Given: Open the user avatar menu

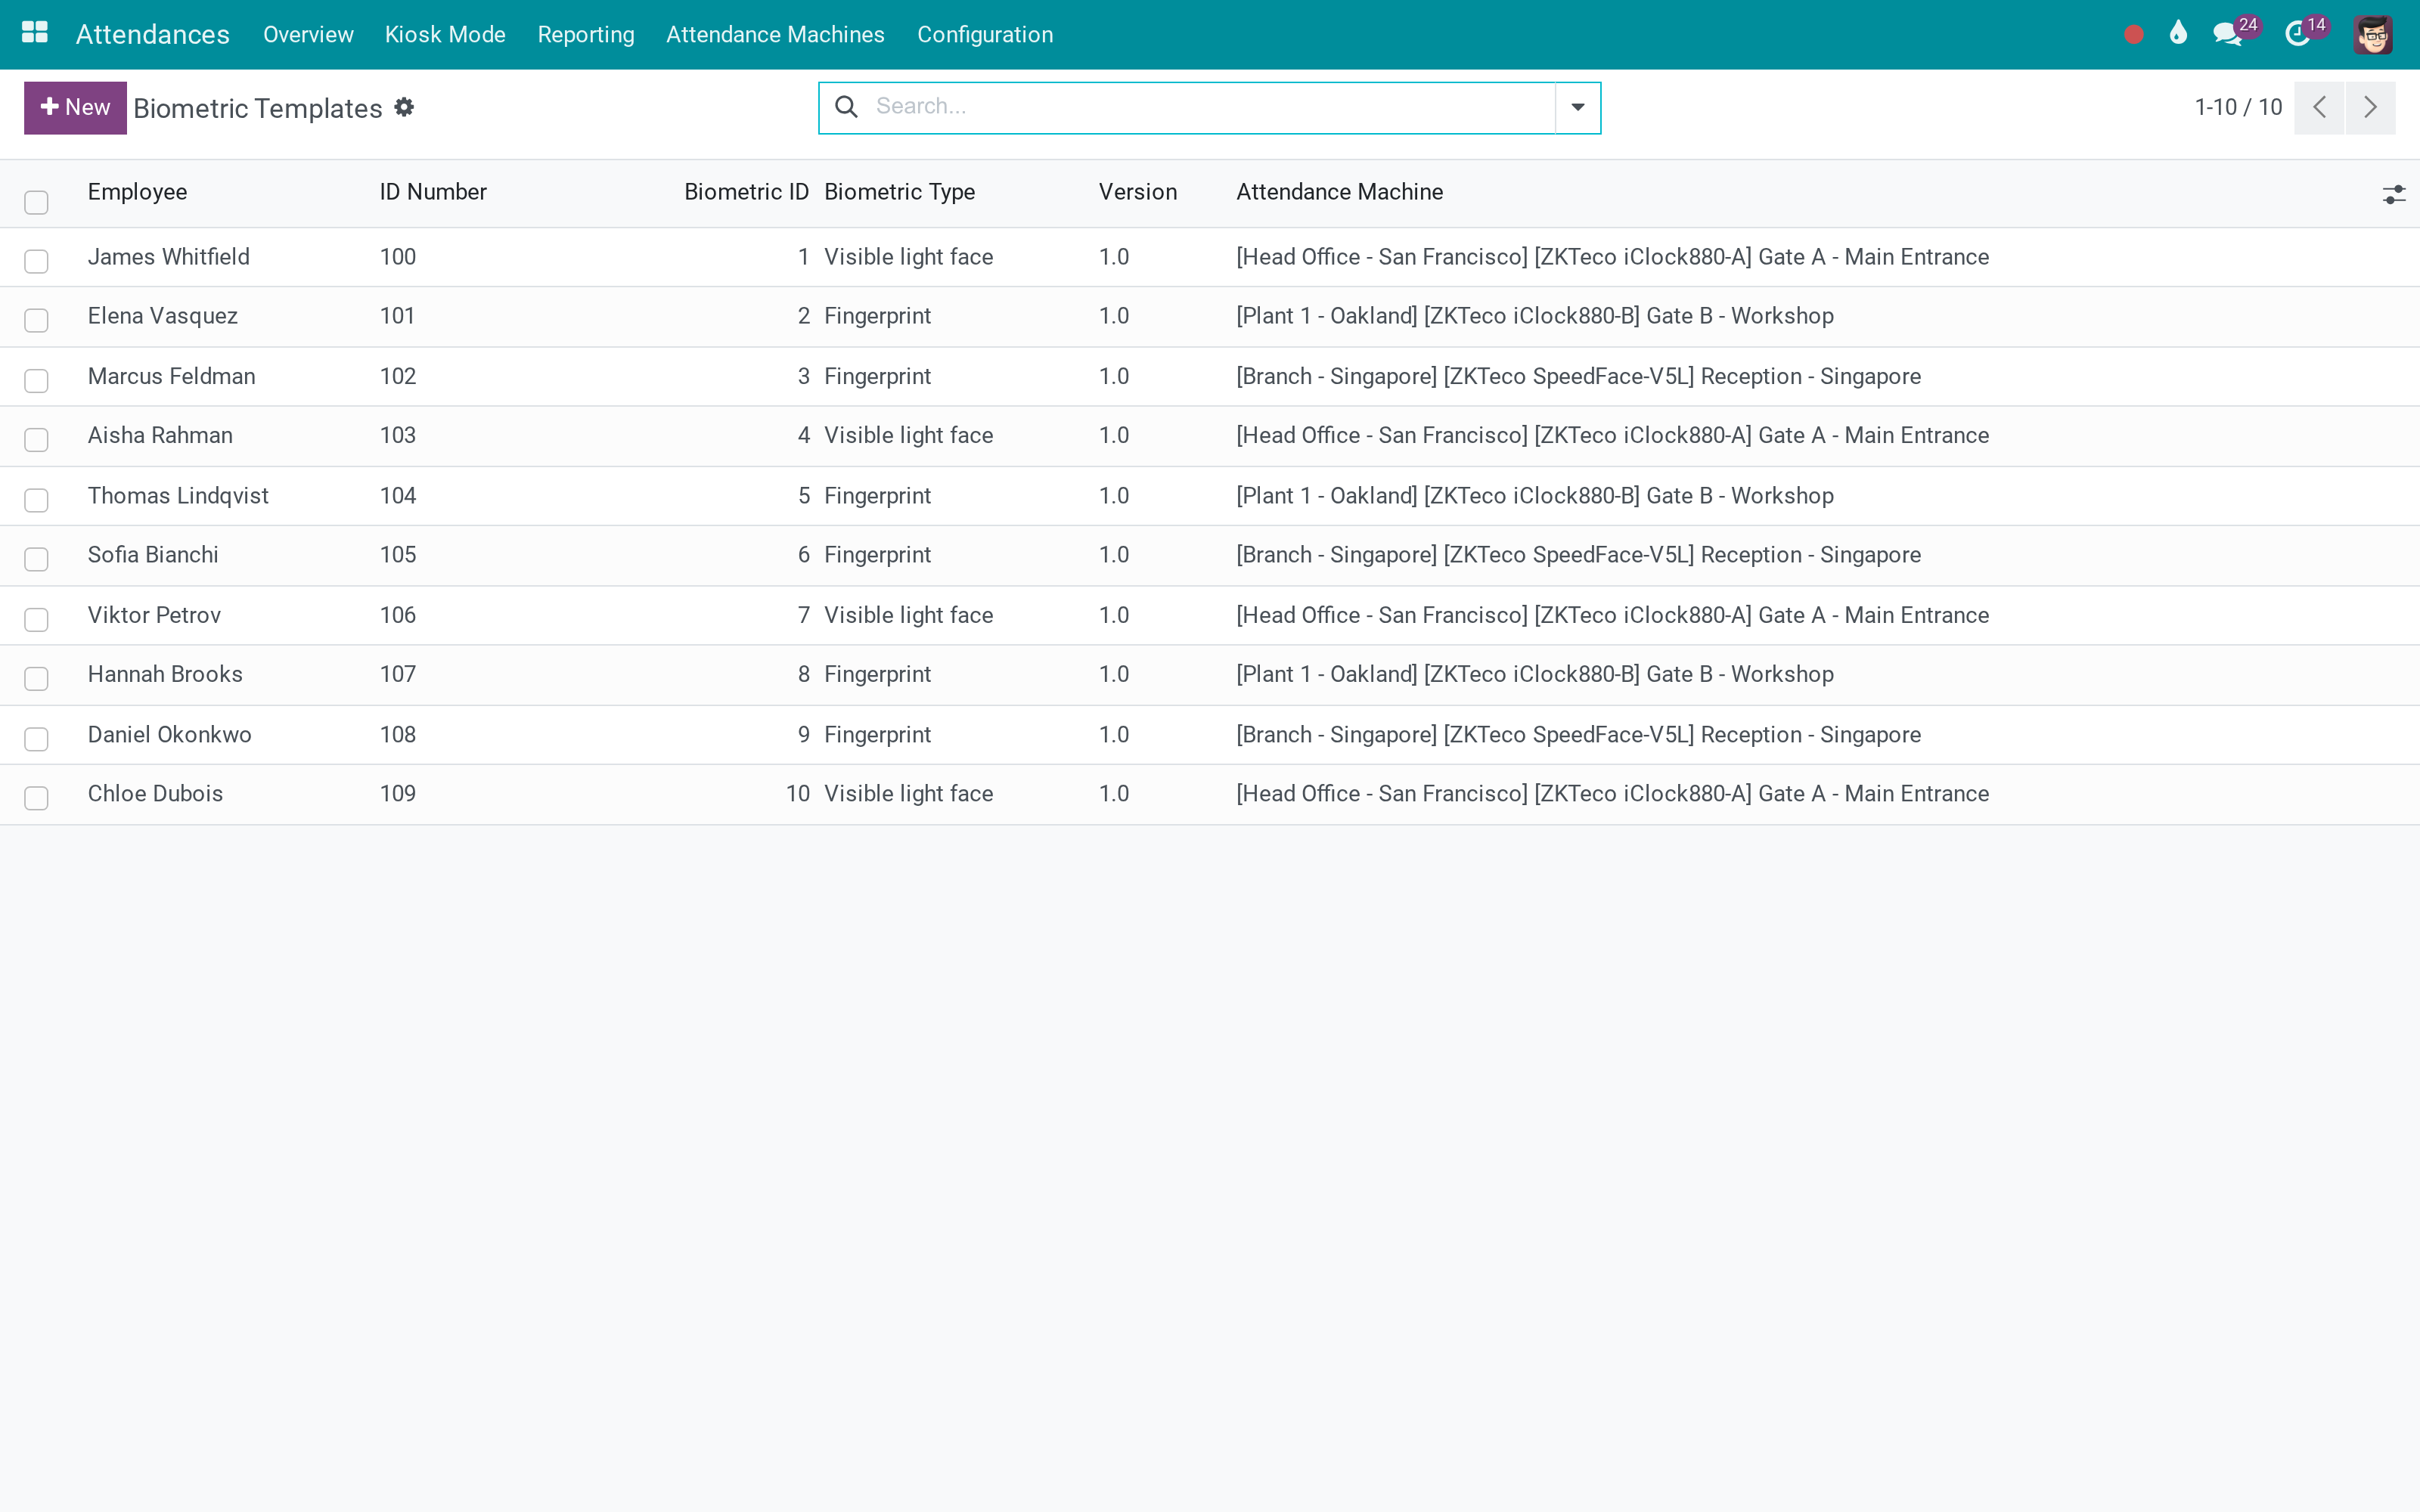Looking at the screenshot, I should click(x=2373, y=34).
